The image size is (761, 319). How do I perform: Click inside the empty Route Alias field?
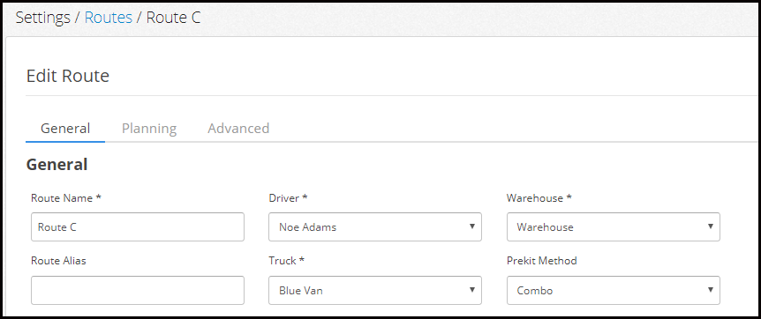point(138,291)
